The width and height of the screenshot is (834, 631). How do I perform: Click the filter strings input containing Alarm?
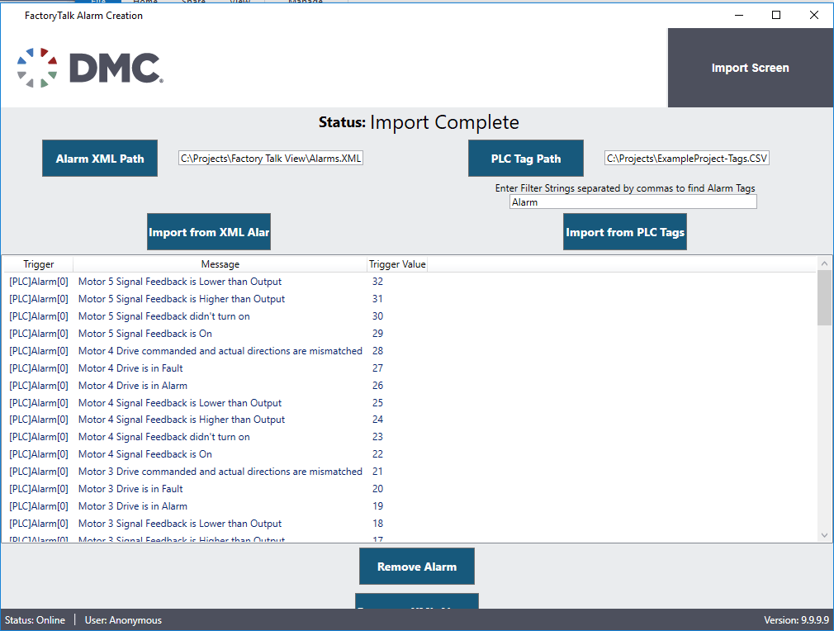[633, 202]
